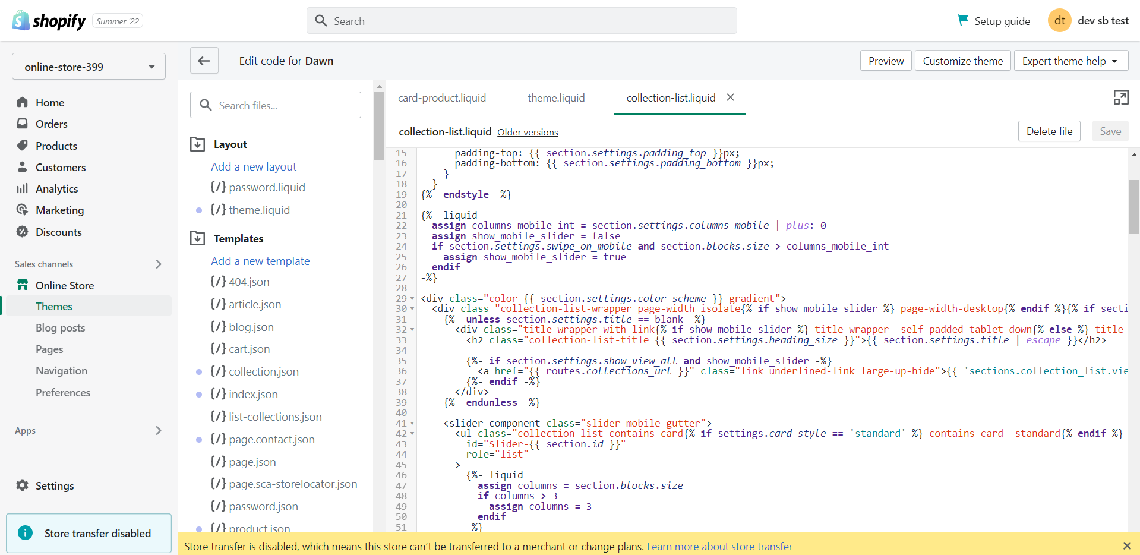Open list-collections.json template

tap(275, 417)
